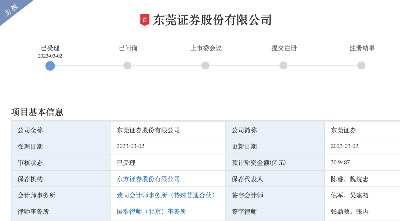Select the 上市委会议 stage label

coord(206,48)
